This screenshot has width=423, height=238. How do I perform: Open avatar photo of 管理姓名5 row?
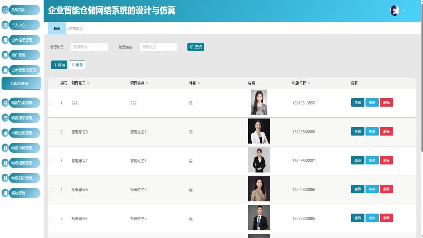[259, 218]
